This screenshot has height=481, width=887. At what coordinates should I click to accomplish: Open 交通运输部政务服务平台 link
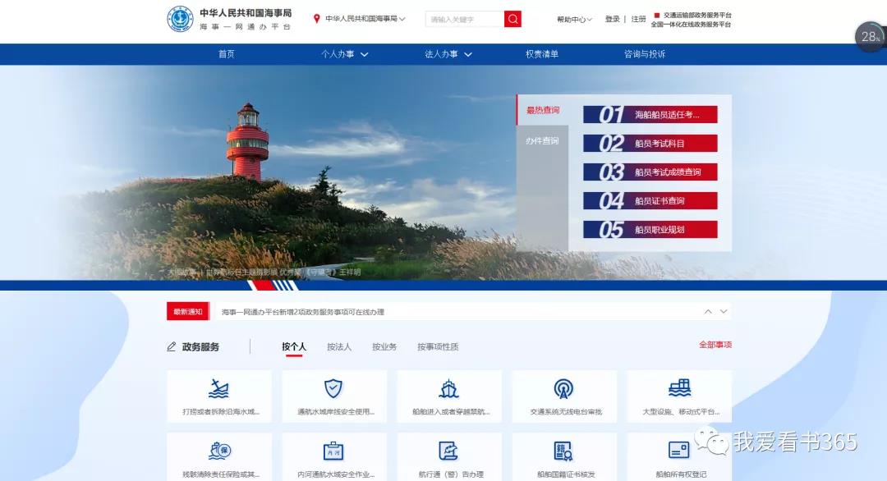(697, 16)
